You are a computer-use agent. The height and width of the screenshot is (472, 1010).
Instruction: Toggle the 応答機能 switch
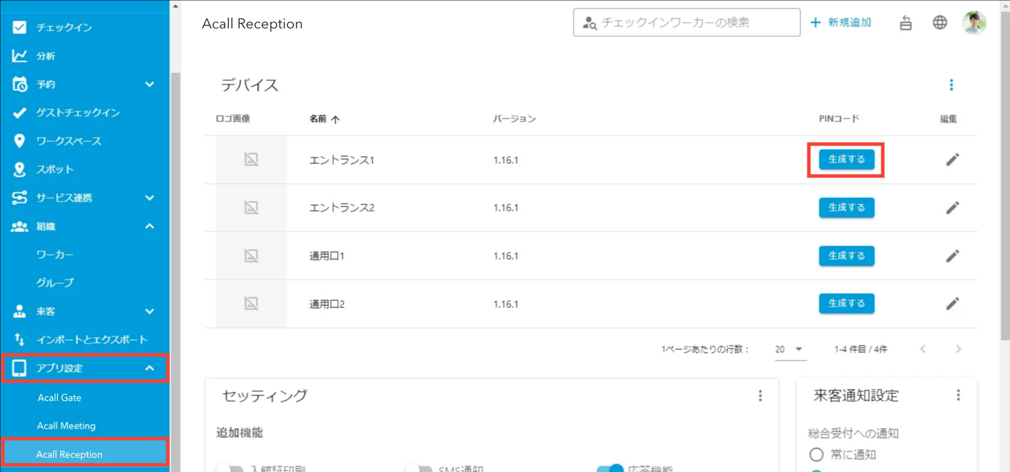point(610,469)
